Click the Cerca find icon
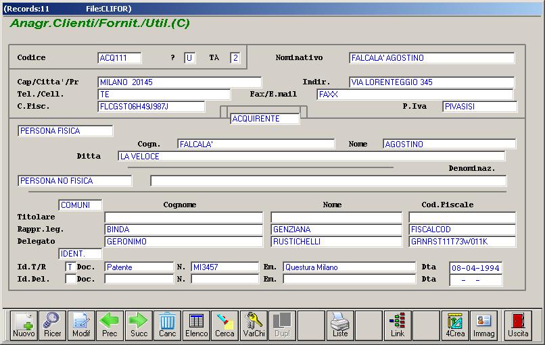The width and height of the screenshot is (545, 345). point(225,325)
